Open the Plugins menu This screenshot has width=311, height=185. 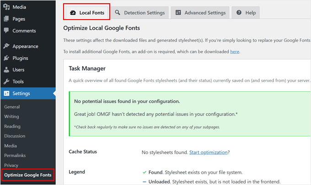[x=28, y=58]
